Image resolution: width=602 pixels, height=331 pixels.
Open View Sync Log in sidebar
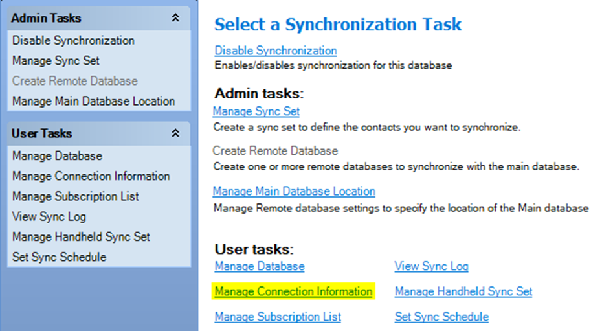click(49, 216)
